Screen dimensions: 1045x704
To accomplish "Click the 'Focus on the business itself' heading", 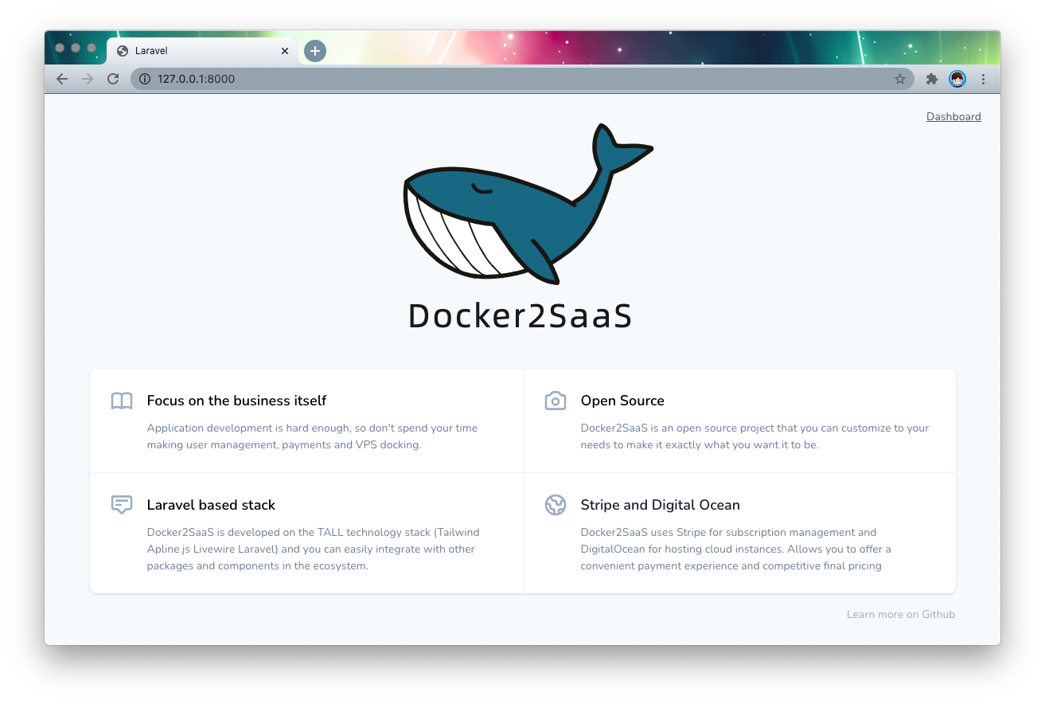I will point(236,401).
